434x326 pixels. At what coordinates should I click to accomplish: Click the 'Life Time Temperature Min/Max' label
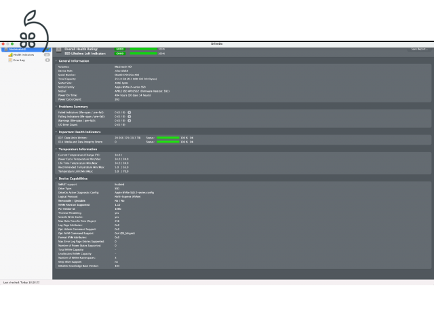coord(78,163)
